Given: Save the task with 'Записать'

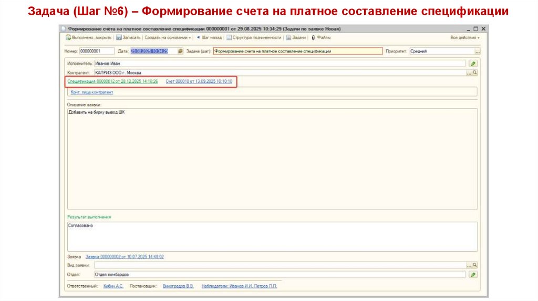Looking at the screenshot, I should click(128, 38).
